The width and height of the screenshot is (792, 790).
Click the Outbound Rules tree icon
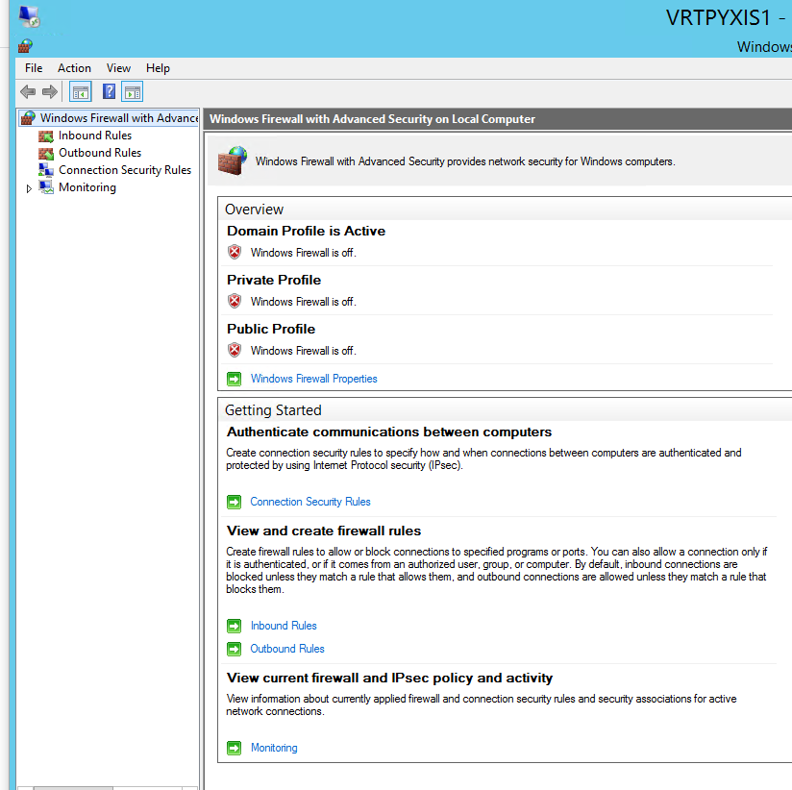point(46,153)
